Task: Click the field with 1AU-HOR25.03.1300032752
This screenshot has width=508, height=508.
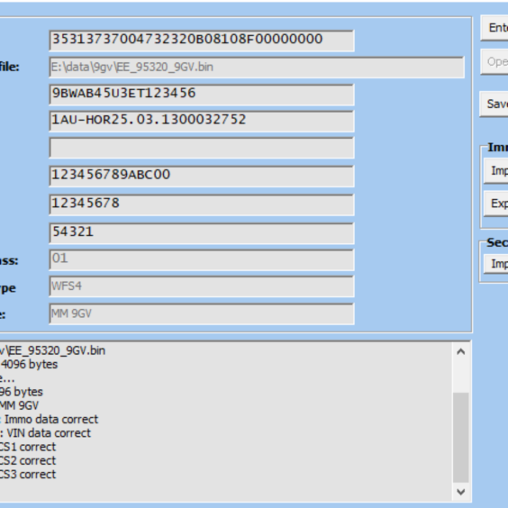Action: 202,121
